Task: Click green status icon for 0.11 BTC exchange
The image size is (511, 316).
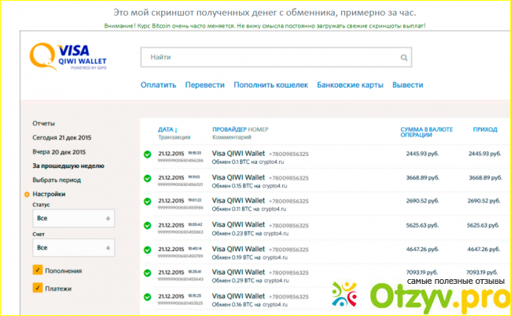Action: (x=147, y=202)
